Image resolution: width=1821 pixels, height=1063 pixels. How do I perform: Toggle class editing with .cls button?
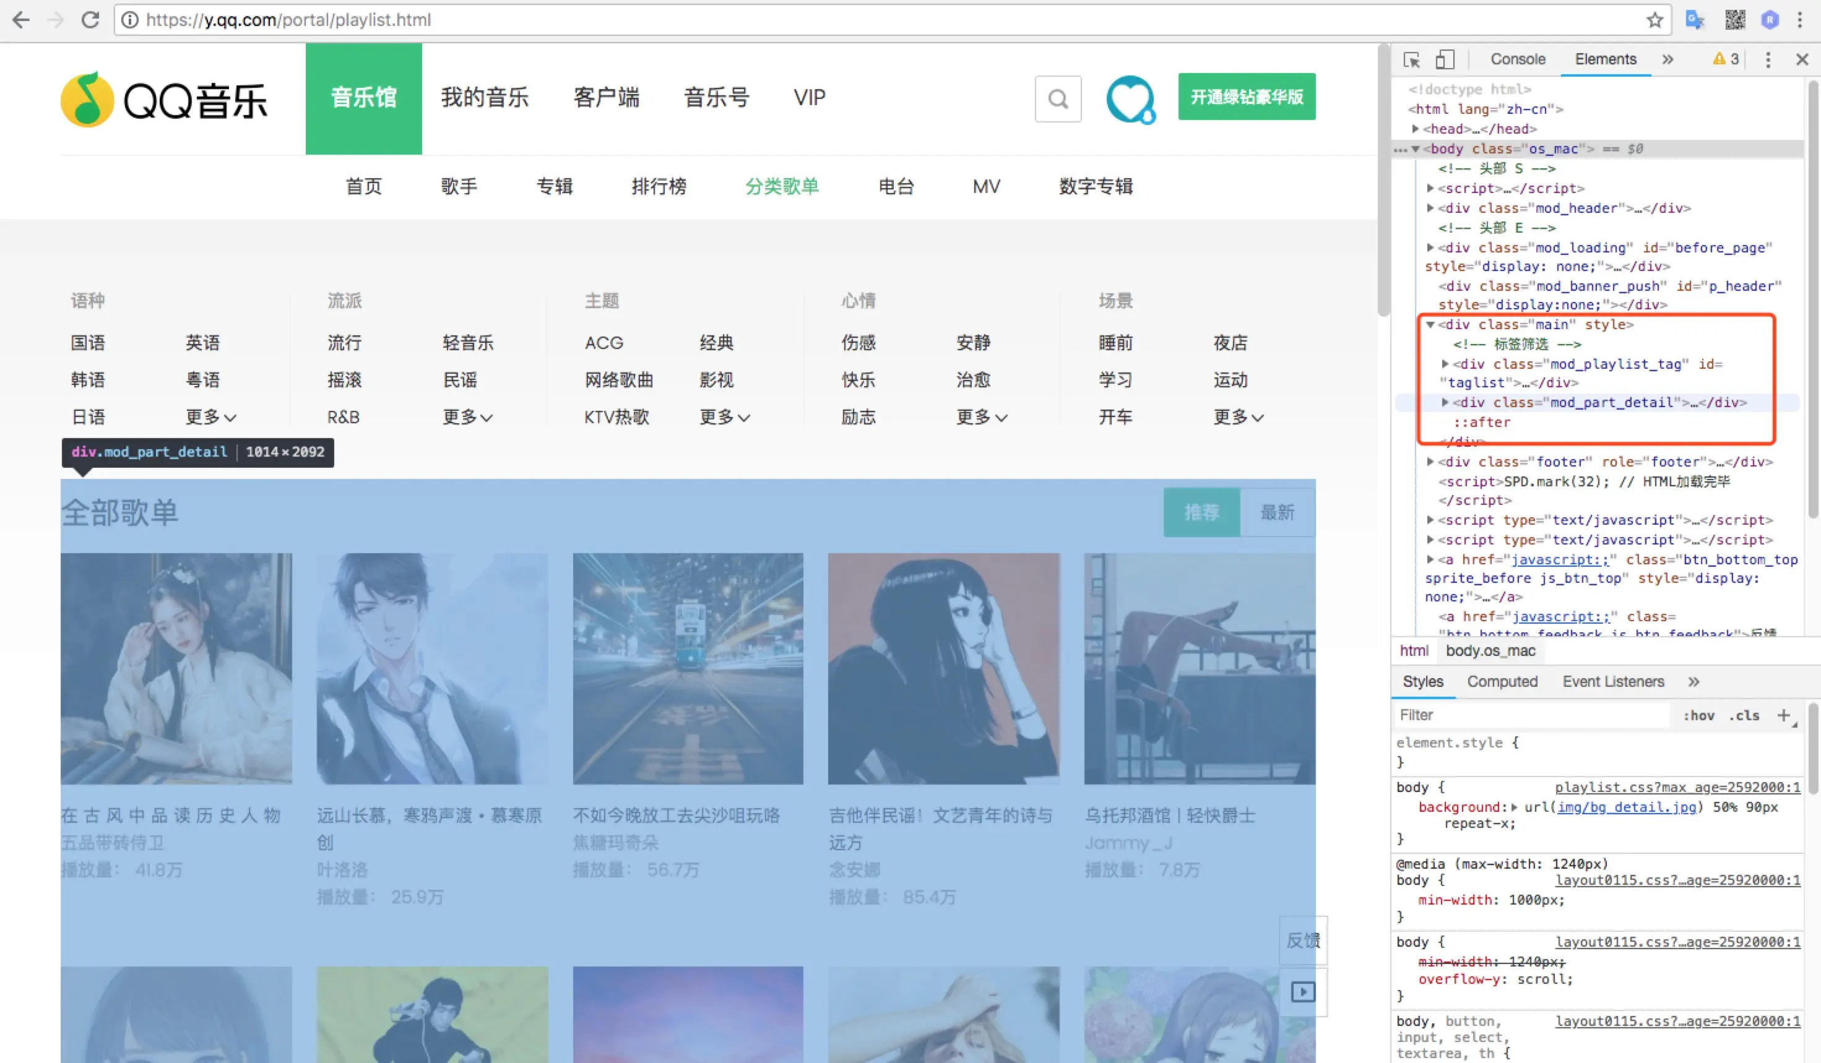pos(1744,715)
